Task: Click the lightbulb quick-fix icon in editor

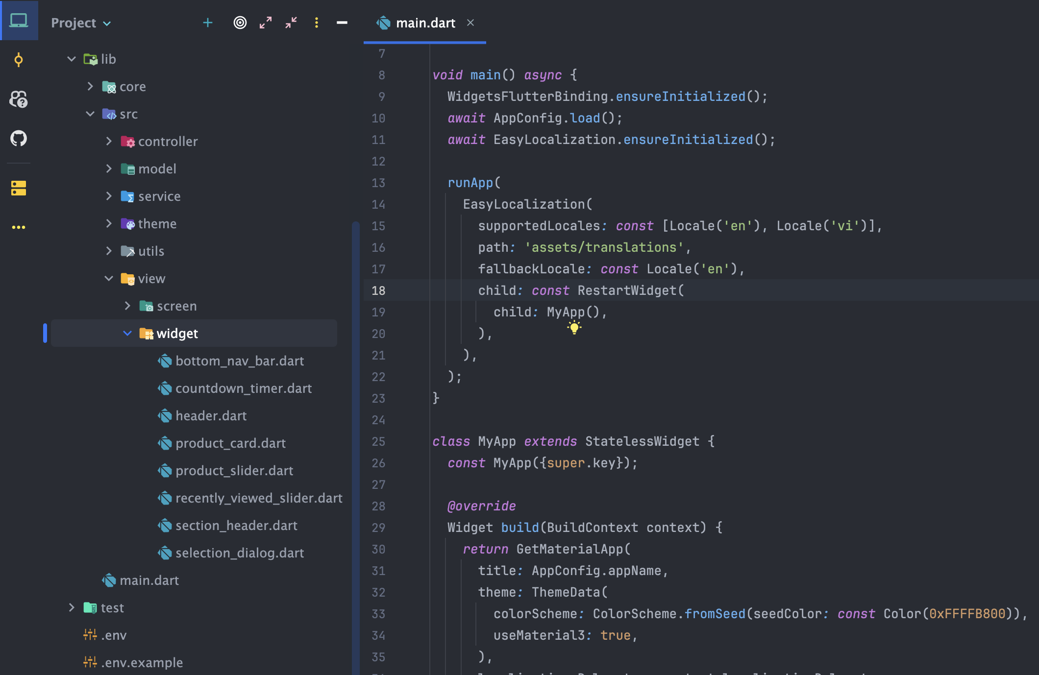Action: click(574, 327)
